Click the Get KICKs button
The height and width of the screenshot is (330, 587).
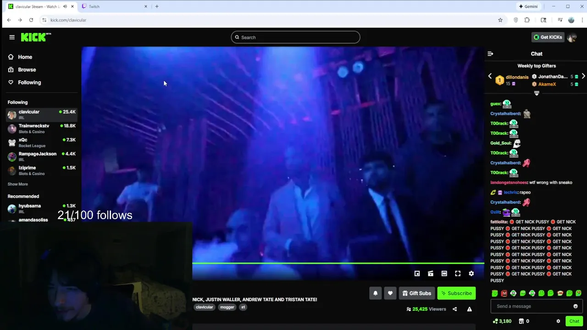[x=548, y=37]
